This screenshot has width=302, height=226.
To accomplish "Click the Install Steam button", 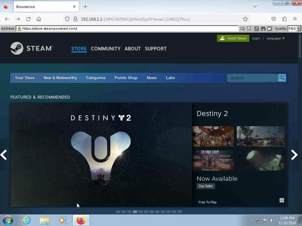I will tap(233, 38).
